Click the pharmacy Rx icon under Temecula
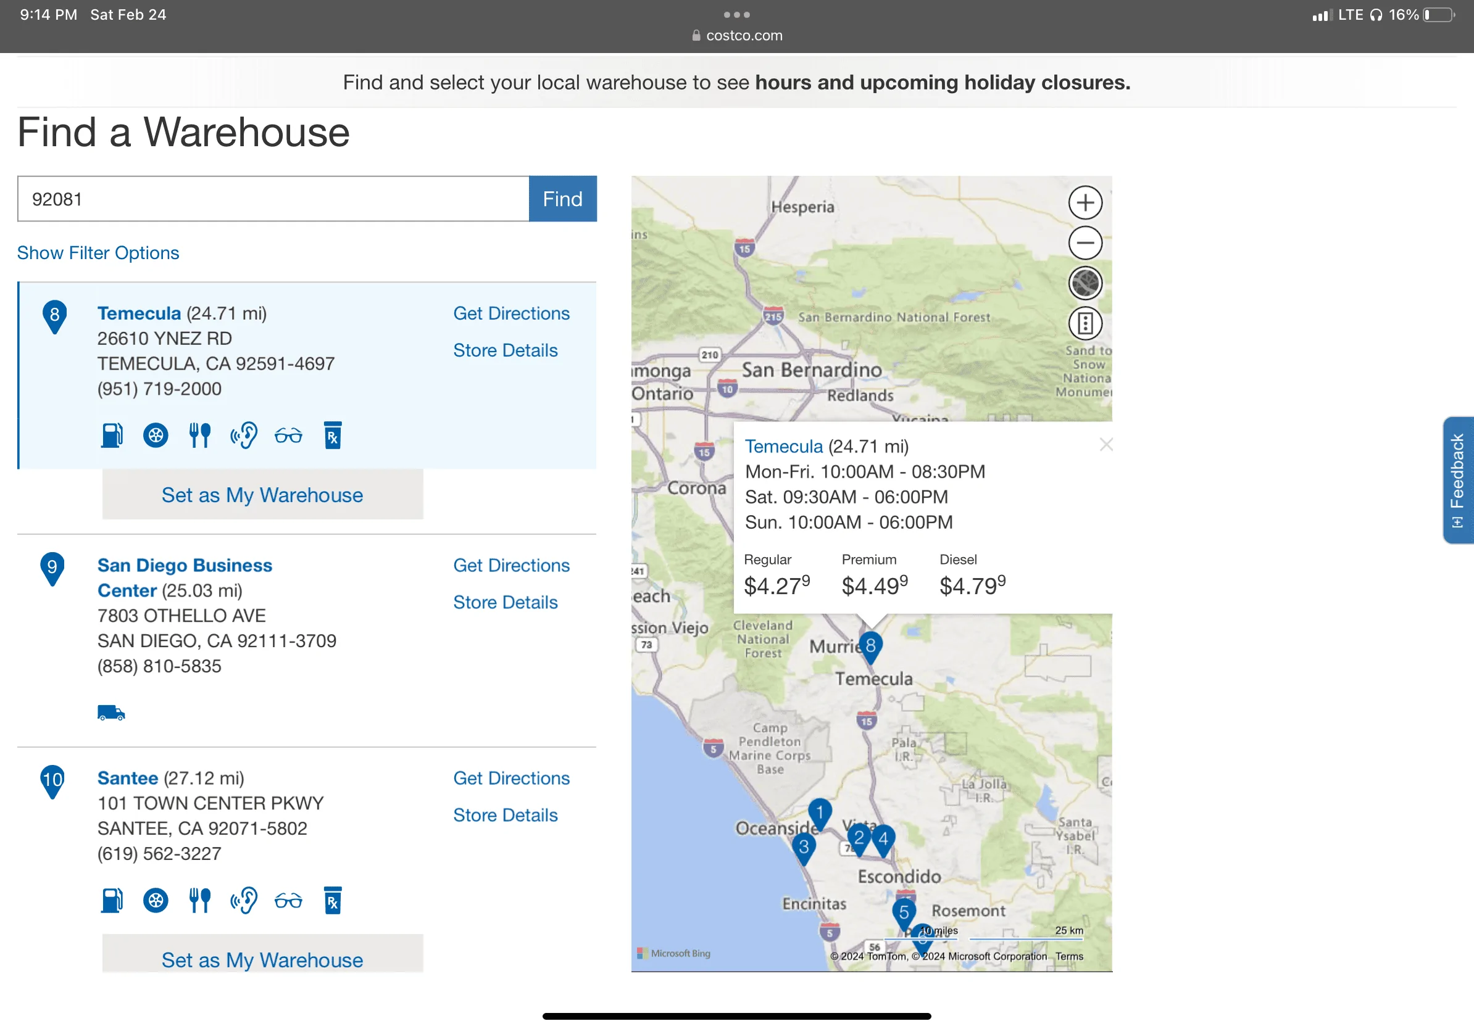The image size is (1474, 1029). click(x=333, y=436)
